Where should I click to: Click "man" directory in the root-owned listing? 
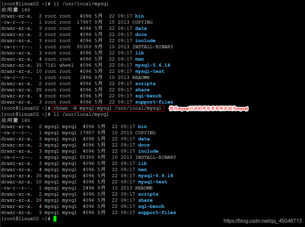140,59
